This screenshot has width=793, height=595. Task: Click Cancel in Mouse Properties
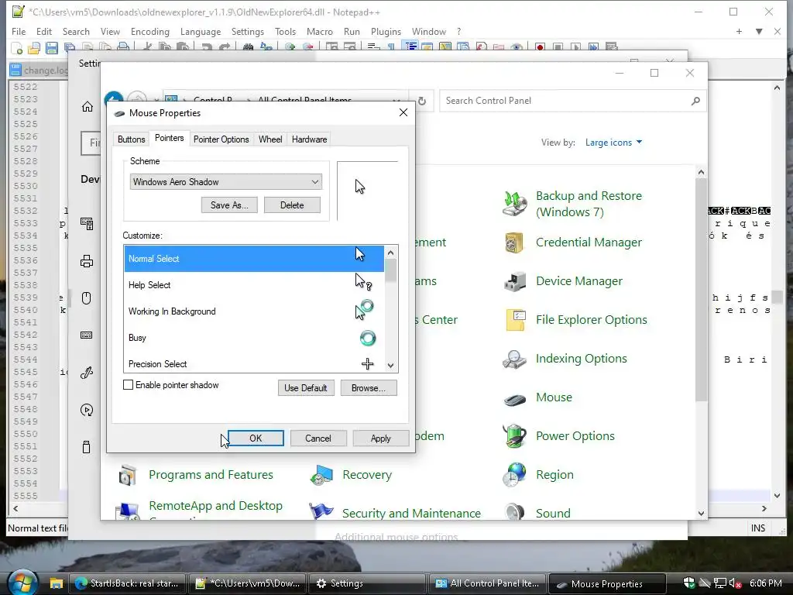pos(318,439)
